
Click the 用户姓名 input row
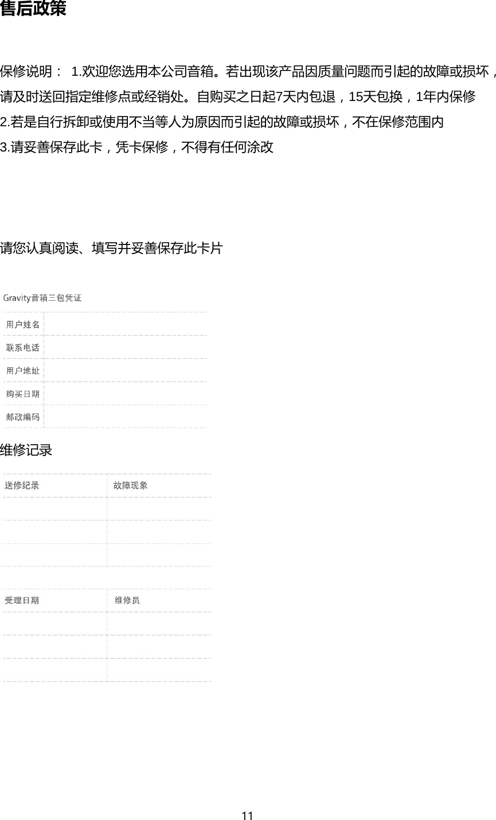pos(126,322)
